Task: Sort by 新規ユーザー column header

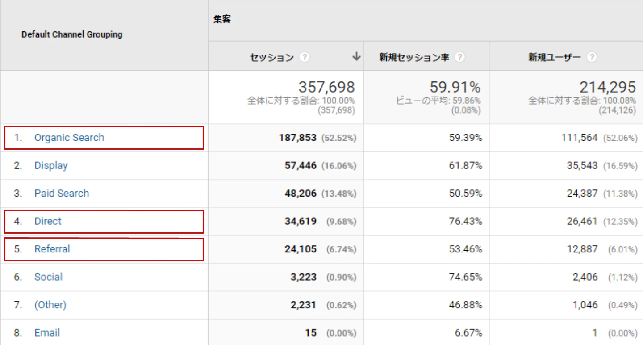Action: [555, 57]
